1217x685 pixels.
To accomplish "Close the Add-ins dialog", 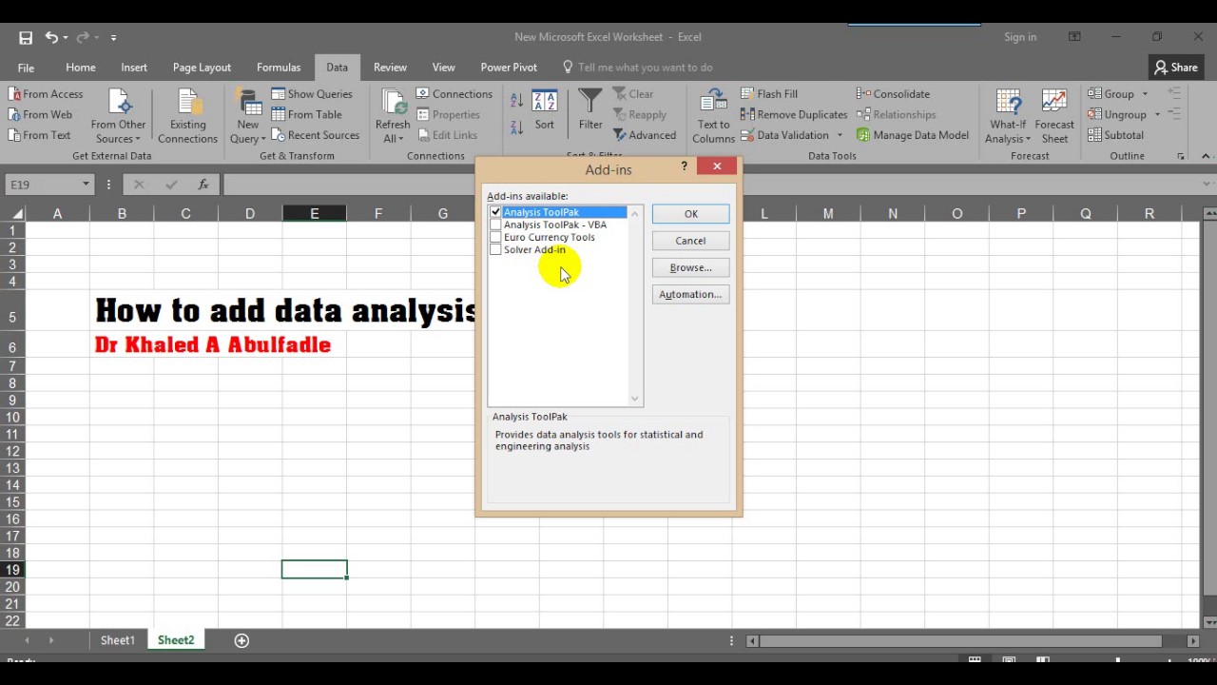I will [x=717, y=166].
